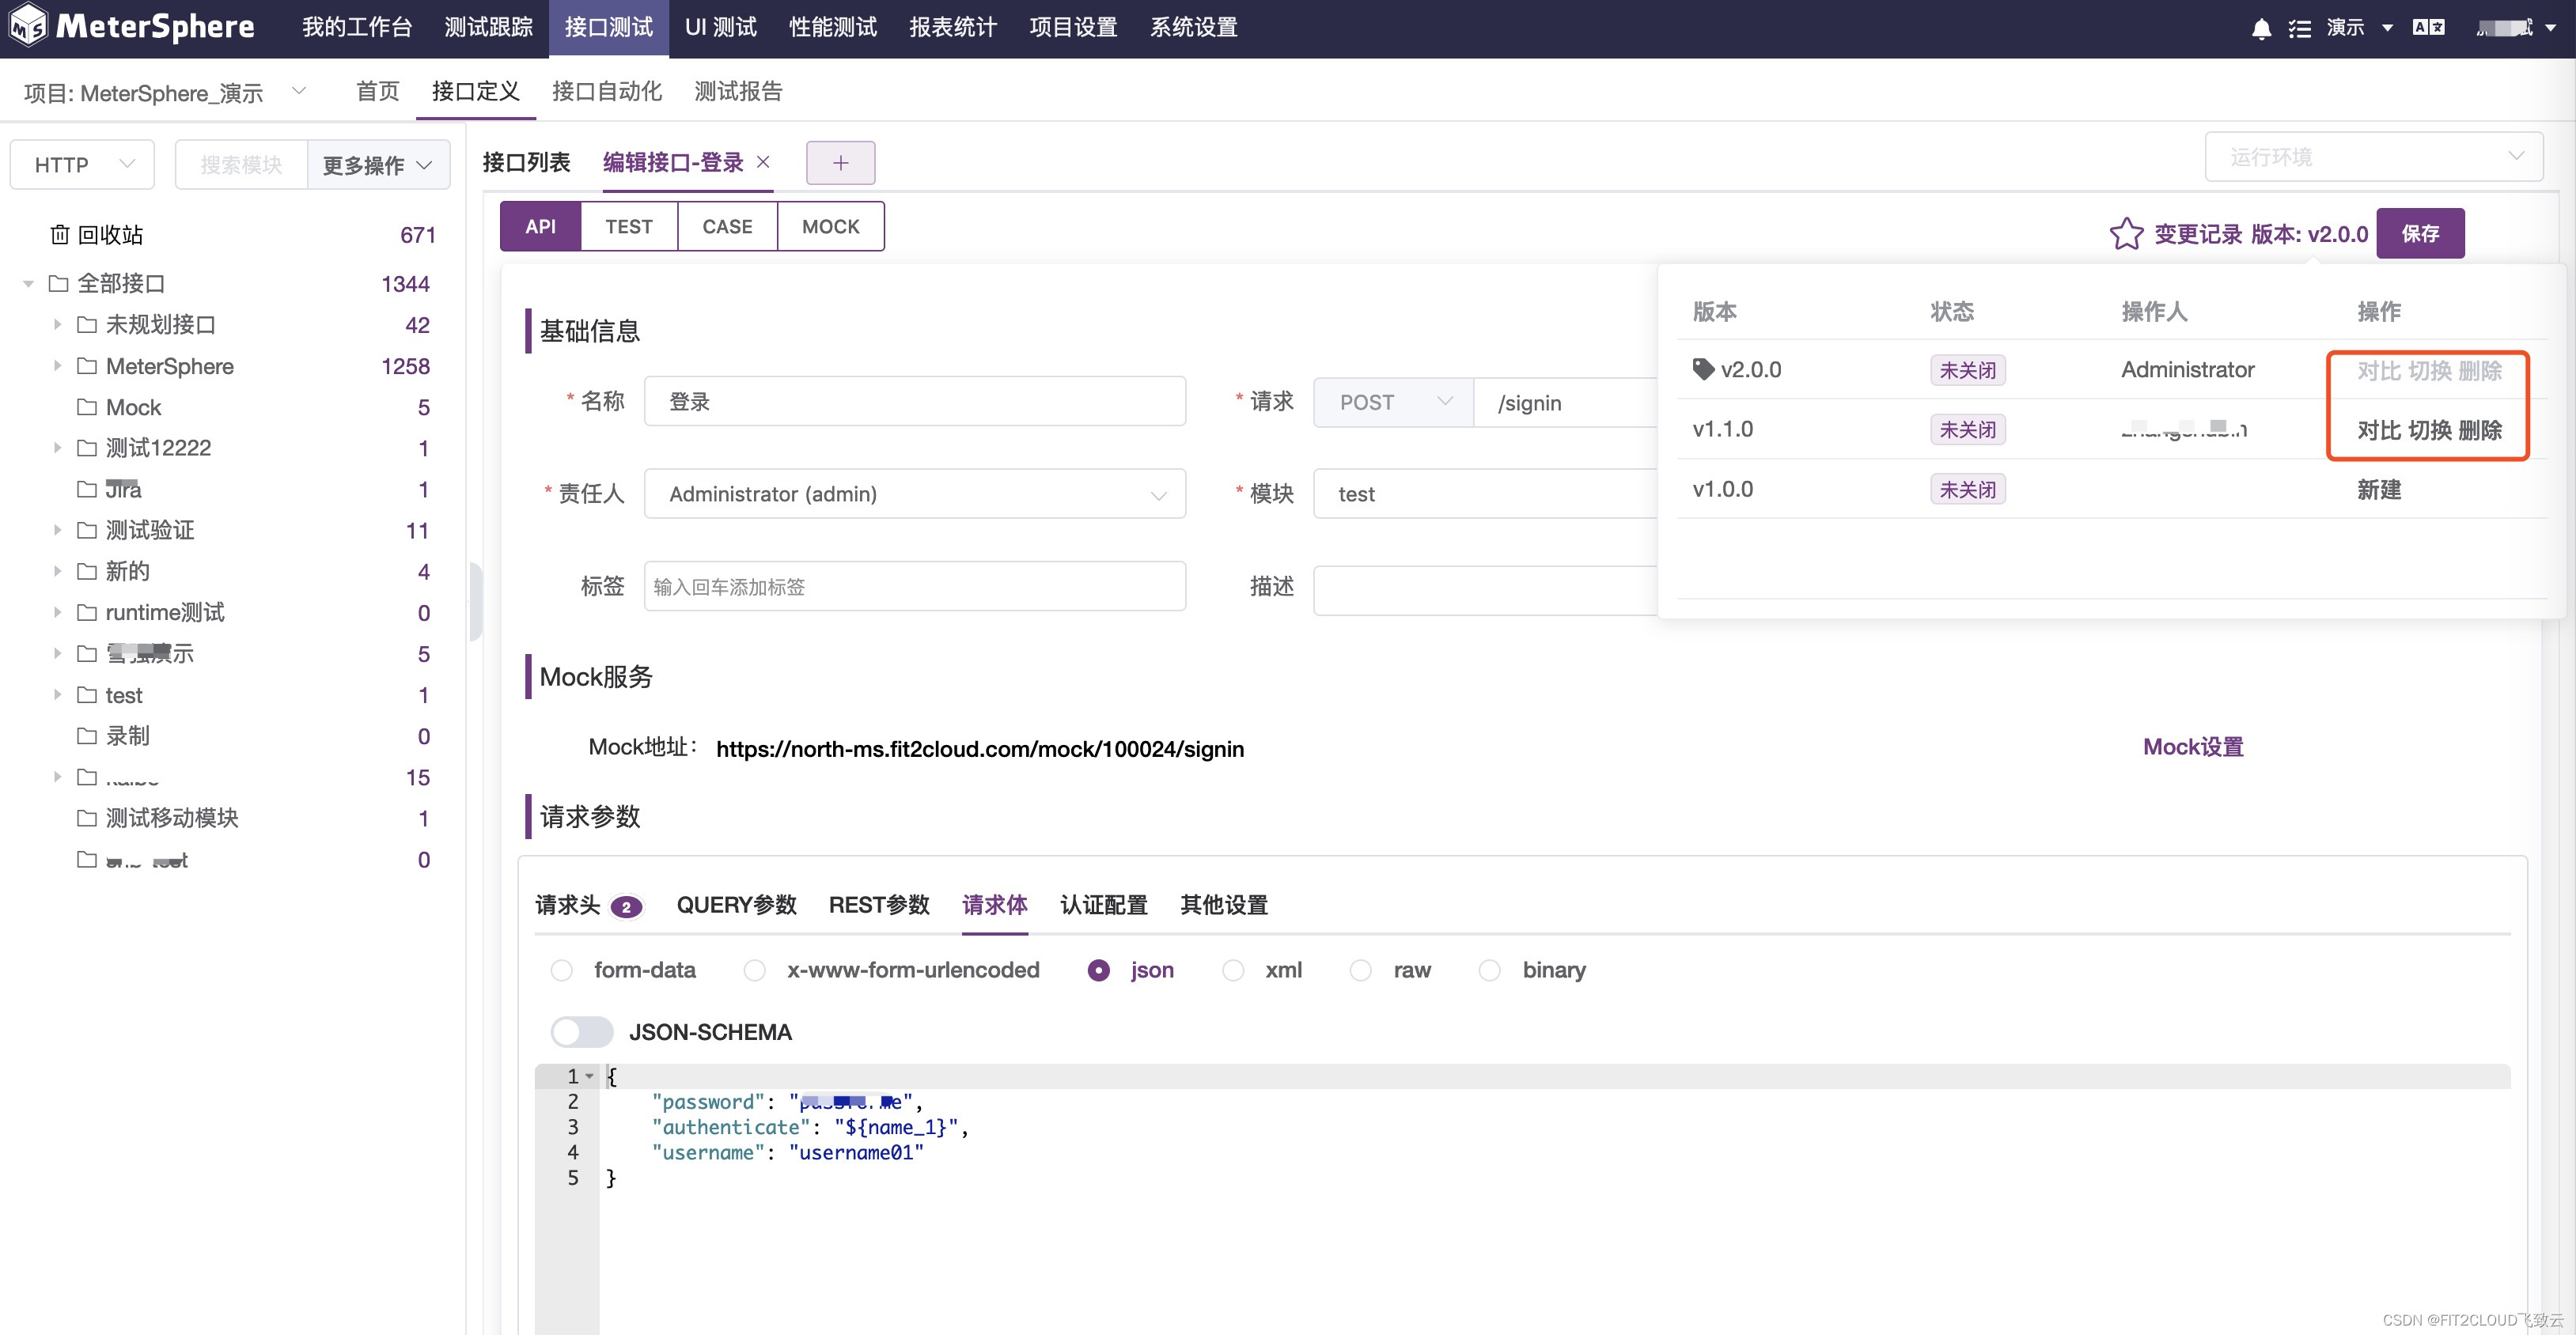The image size is (2576, 1335).
Task: Go to 接口自动化 tab
Action: (x=607, y=91)
